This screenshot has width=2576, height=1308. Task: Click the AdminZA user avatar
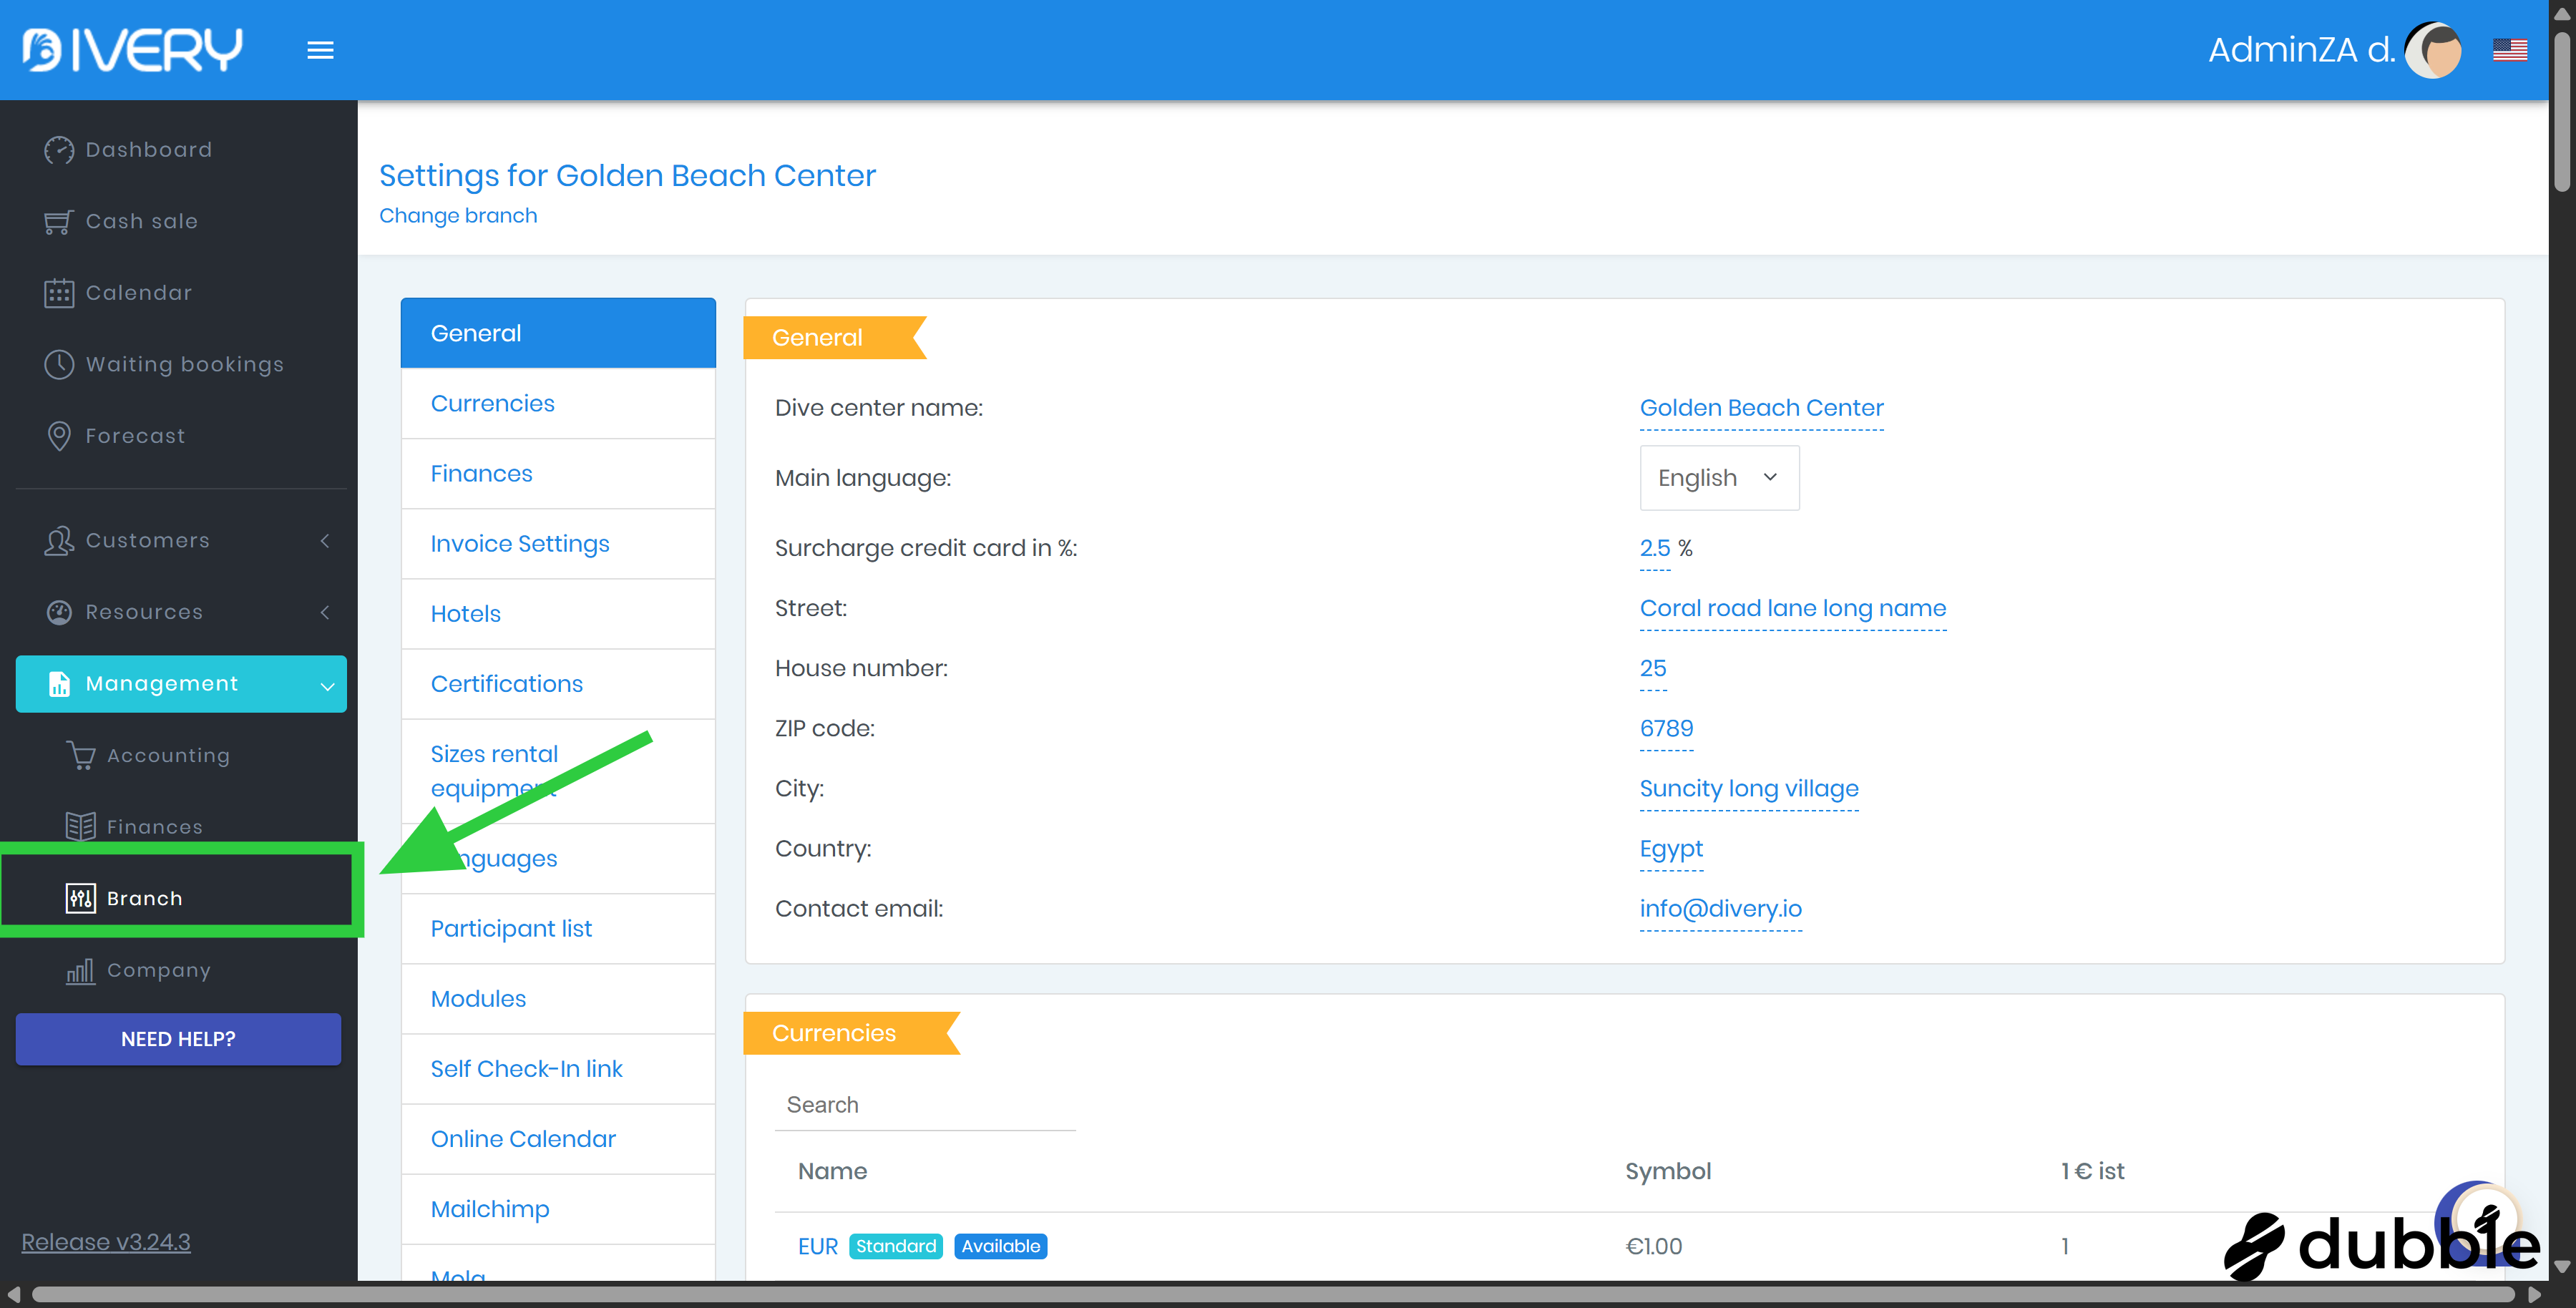click(x=2432, y=50)
